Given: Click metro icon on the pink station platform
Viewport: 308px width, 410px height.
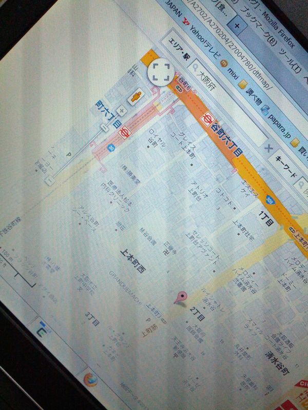Looking at the screenshot, I should pyautogui.click(x=125, y=132).
